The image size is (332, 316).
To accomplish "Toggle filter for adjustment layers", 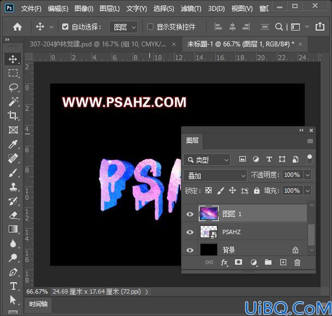I will 256,159.
